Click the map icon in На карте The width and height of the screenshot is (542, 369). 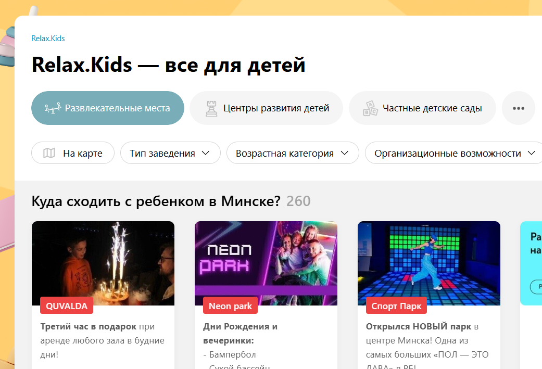click(x=49, y=153)
